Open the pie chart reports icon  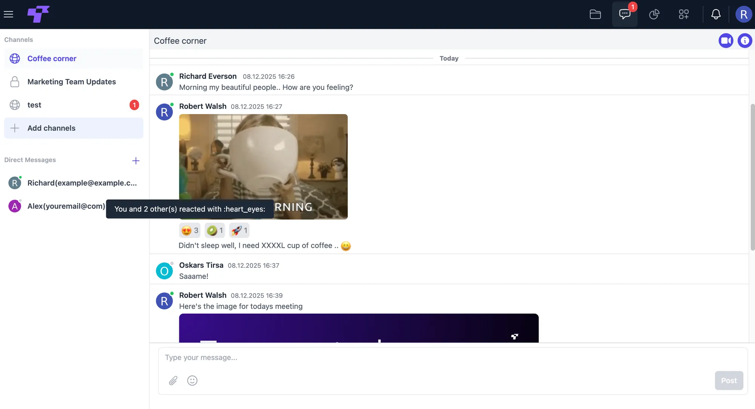[x=654, y=14]
